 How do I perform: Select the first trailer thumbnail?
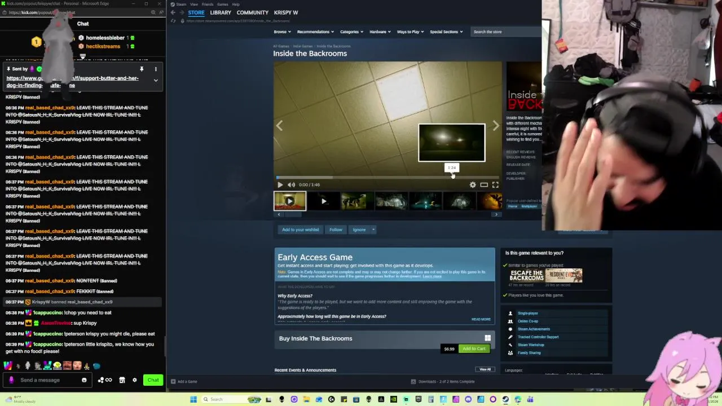(290, 201)
